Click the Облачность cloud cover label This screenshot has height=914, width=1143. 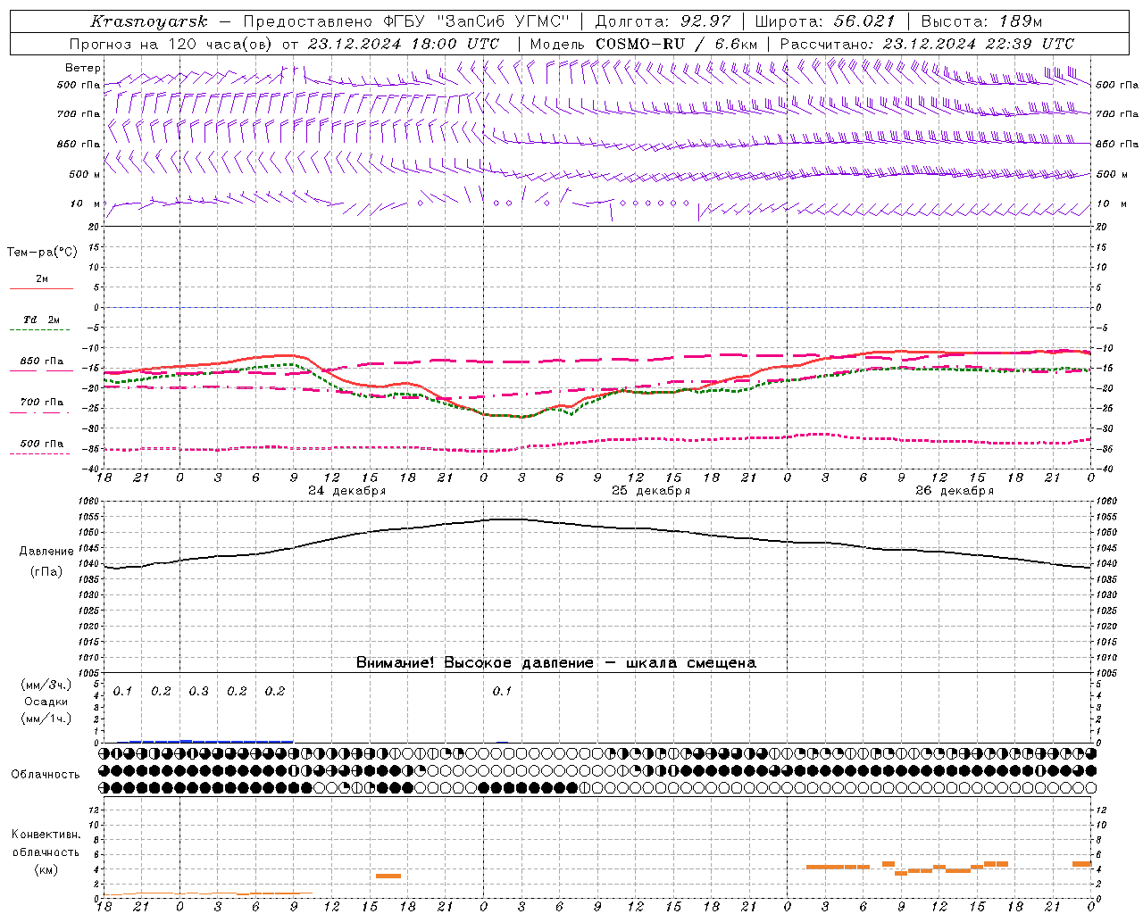pyautogui.click(x=46, y=775)
